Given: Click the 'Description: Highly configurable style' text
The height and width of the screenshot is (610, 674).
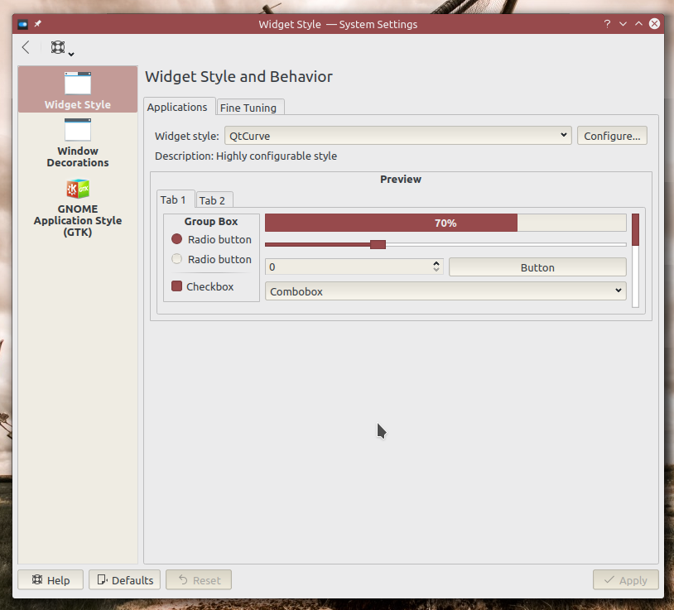Looking at the screenshot, I should 246,156.
